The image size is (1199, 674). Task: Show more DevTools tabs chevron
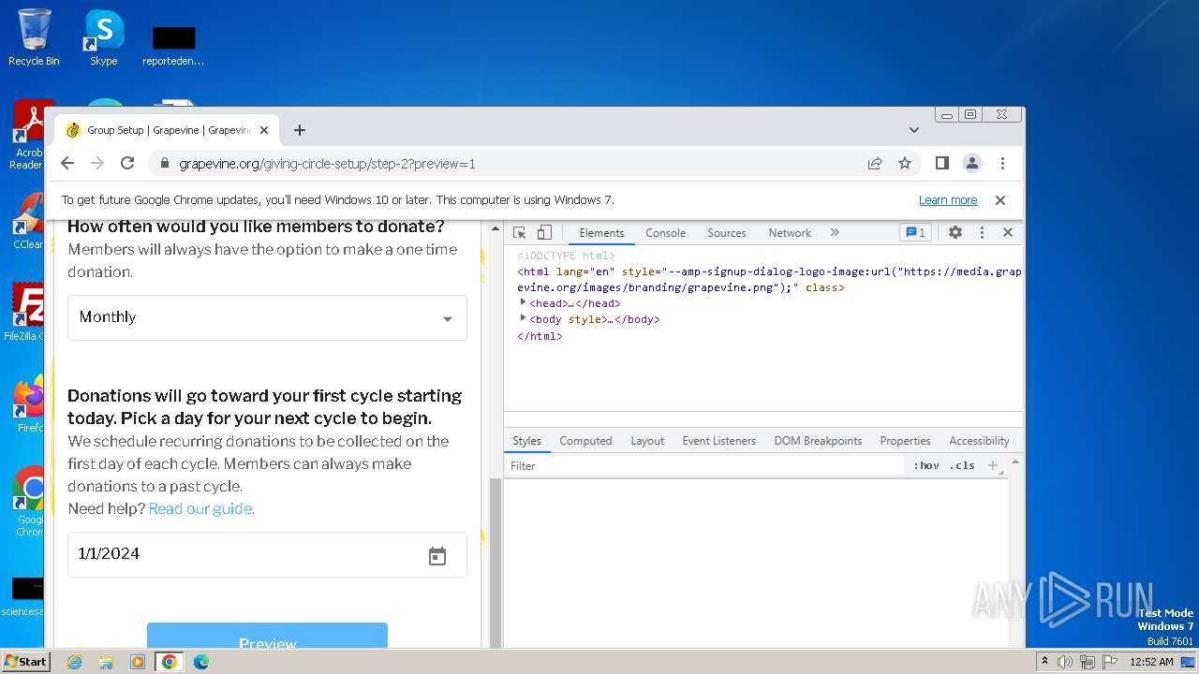point(835,233)
